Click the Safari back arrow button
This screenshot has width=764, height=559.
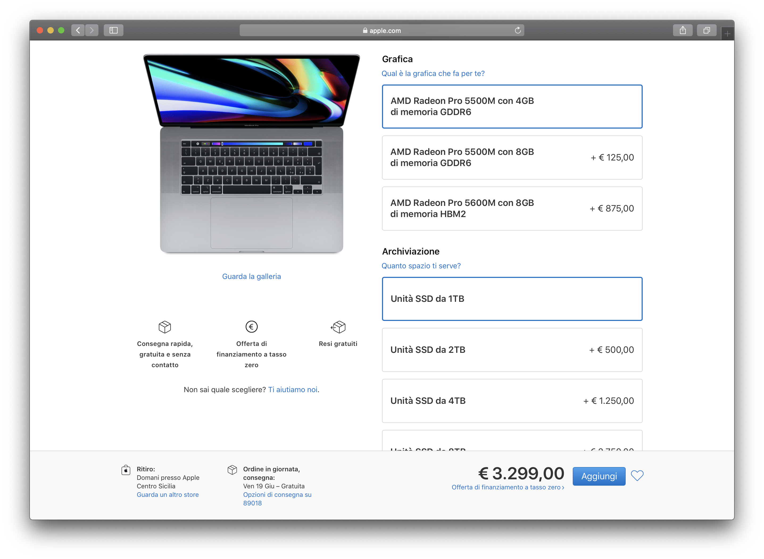click(x=78, y=31)
